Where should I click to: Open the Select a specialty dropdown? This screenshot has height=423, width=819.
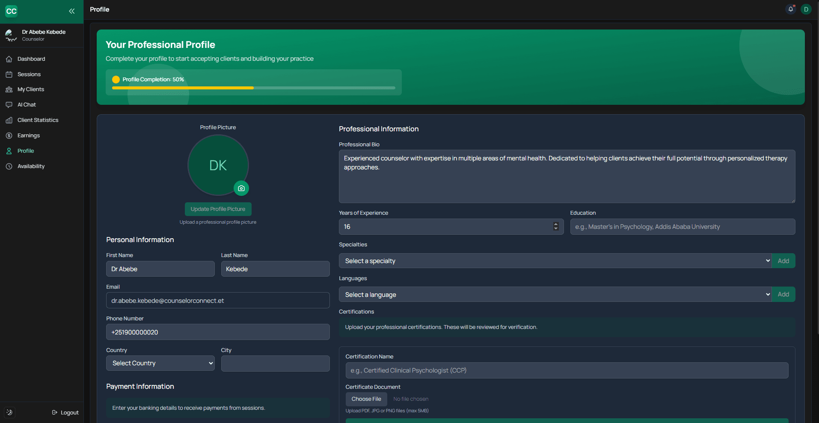click(555, 260)
